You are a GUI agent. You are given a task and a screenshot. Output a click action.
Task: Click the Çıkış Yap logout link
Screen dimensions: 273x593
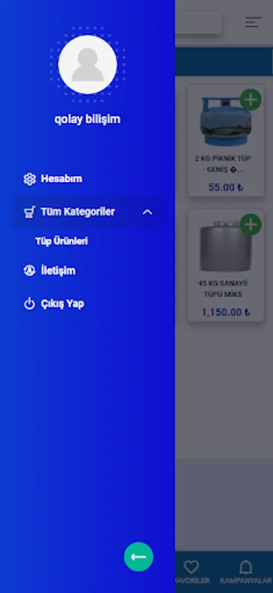pos(62,304)
